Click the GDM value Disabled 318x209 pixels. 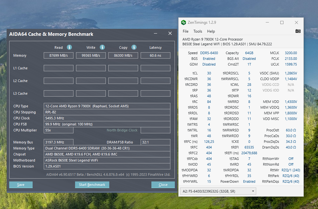(209, 64)
